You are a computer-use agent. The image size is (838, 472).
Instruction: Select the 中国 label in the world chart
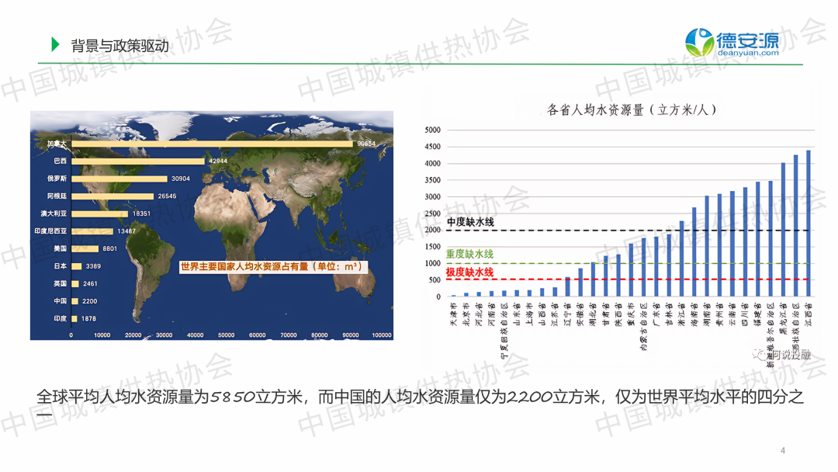pyautogui.click(x=59, y=301)
